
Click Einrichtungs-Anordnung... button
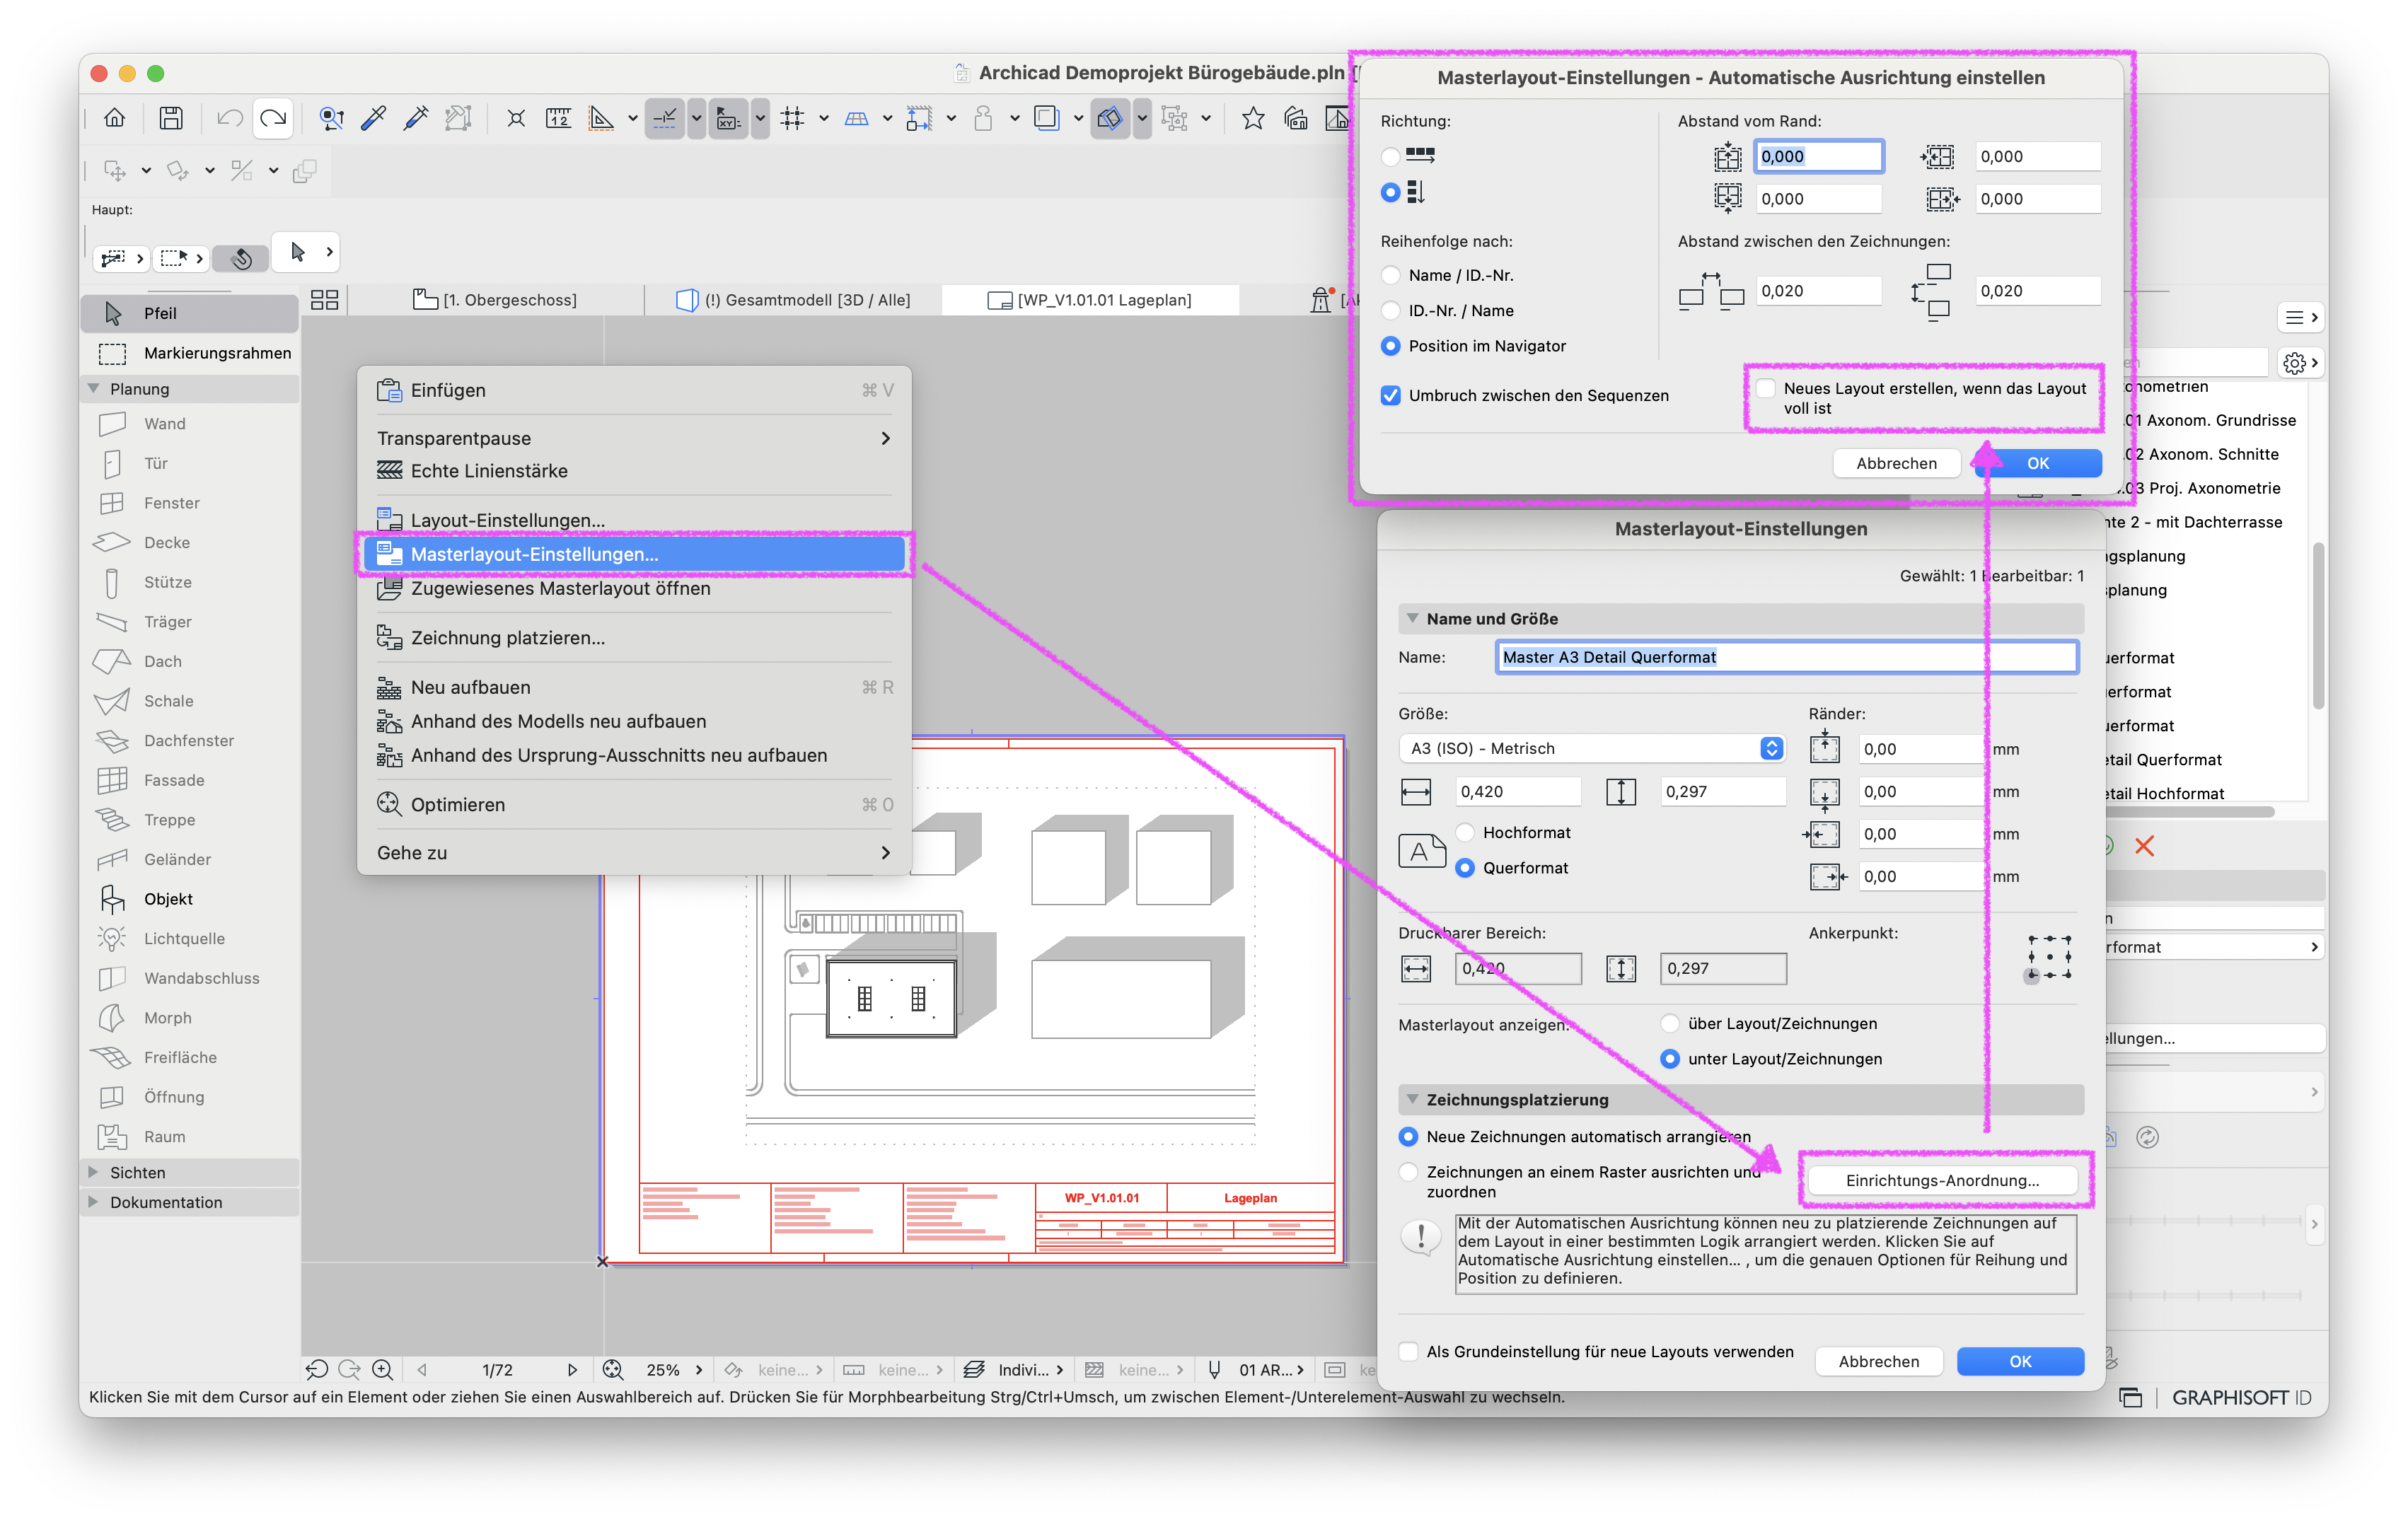[1942, 1180]
